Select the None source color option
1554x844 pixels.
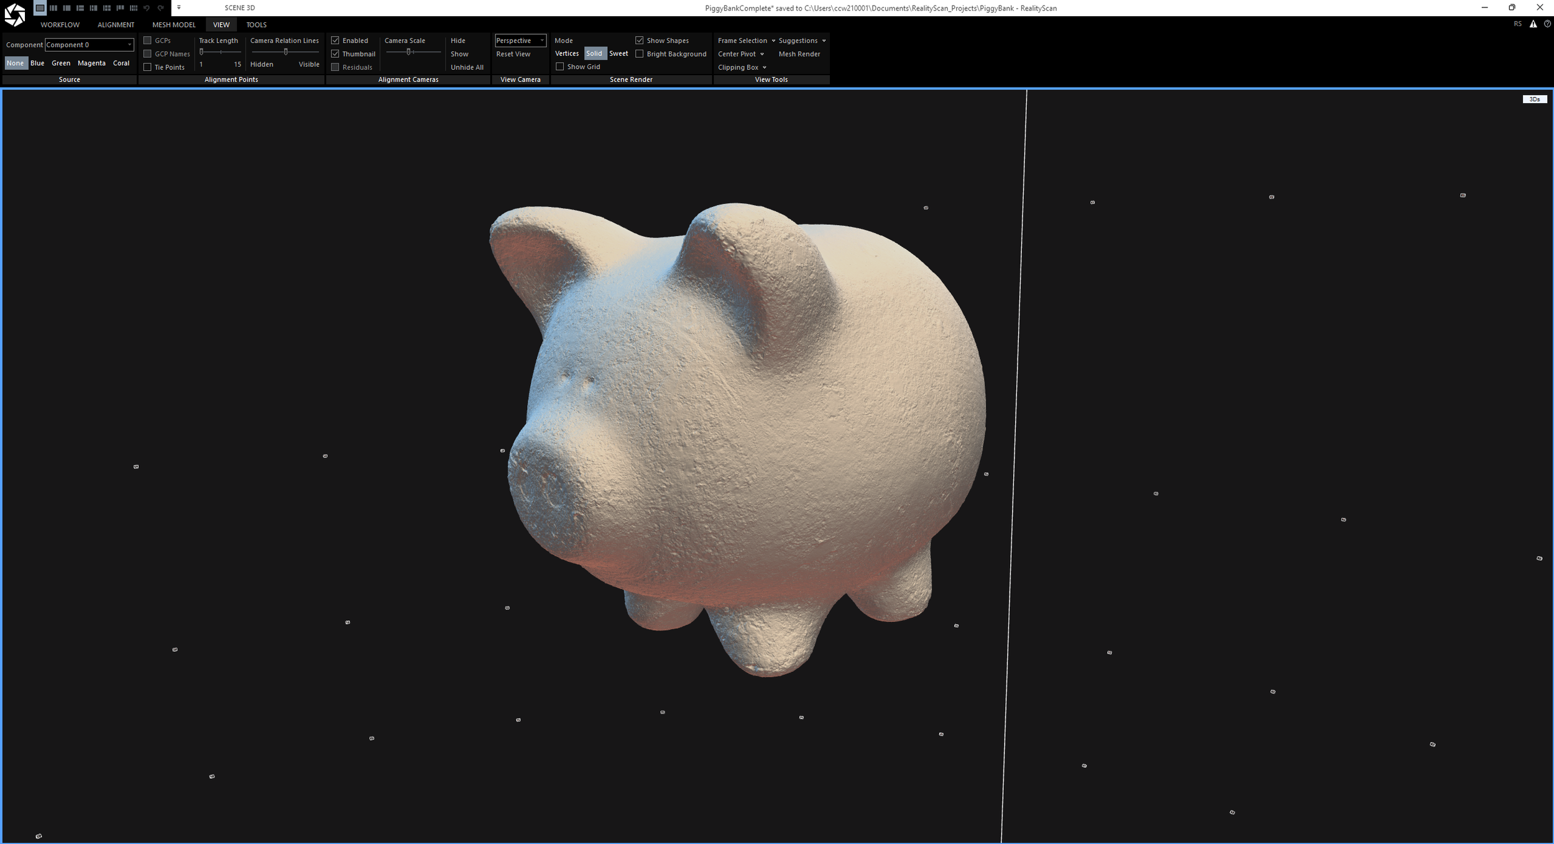(x=16, y=63)
